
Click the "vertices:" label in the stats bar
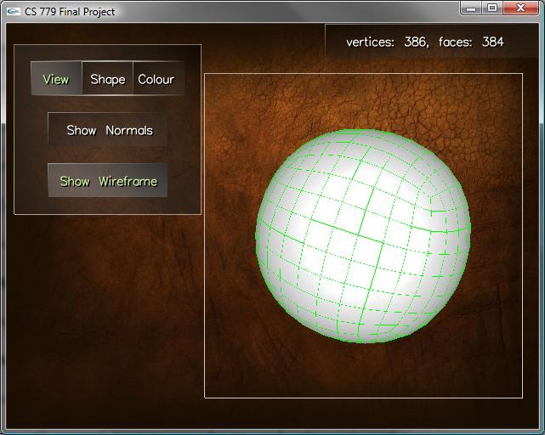[370, 42]
